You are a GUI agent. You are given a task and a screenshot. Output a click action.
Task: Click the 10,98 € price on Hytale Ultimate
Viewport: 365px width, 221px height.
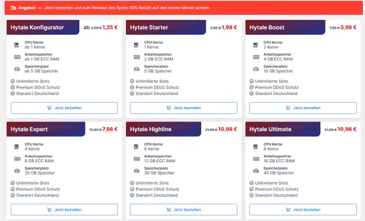tap(347, 129)
